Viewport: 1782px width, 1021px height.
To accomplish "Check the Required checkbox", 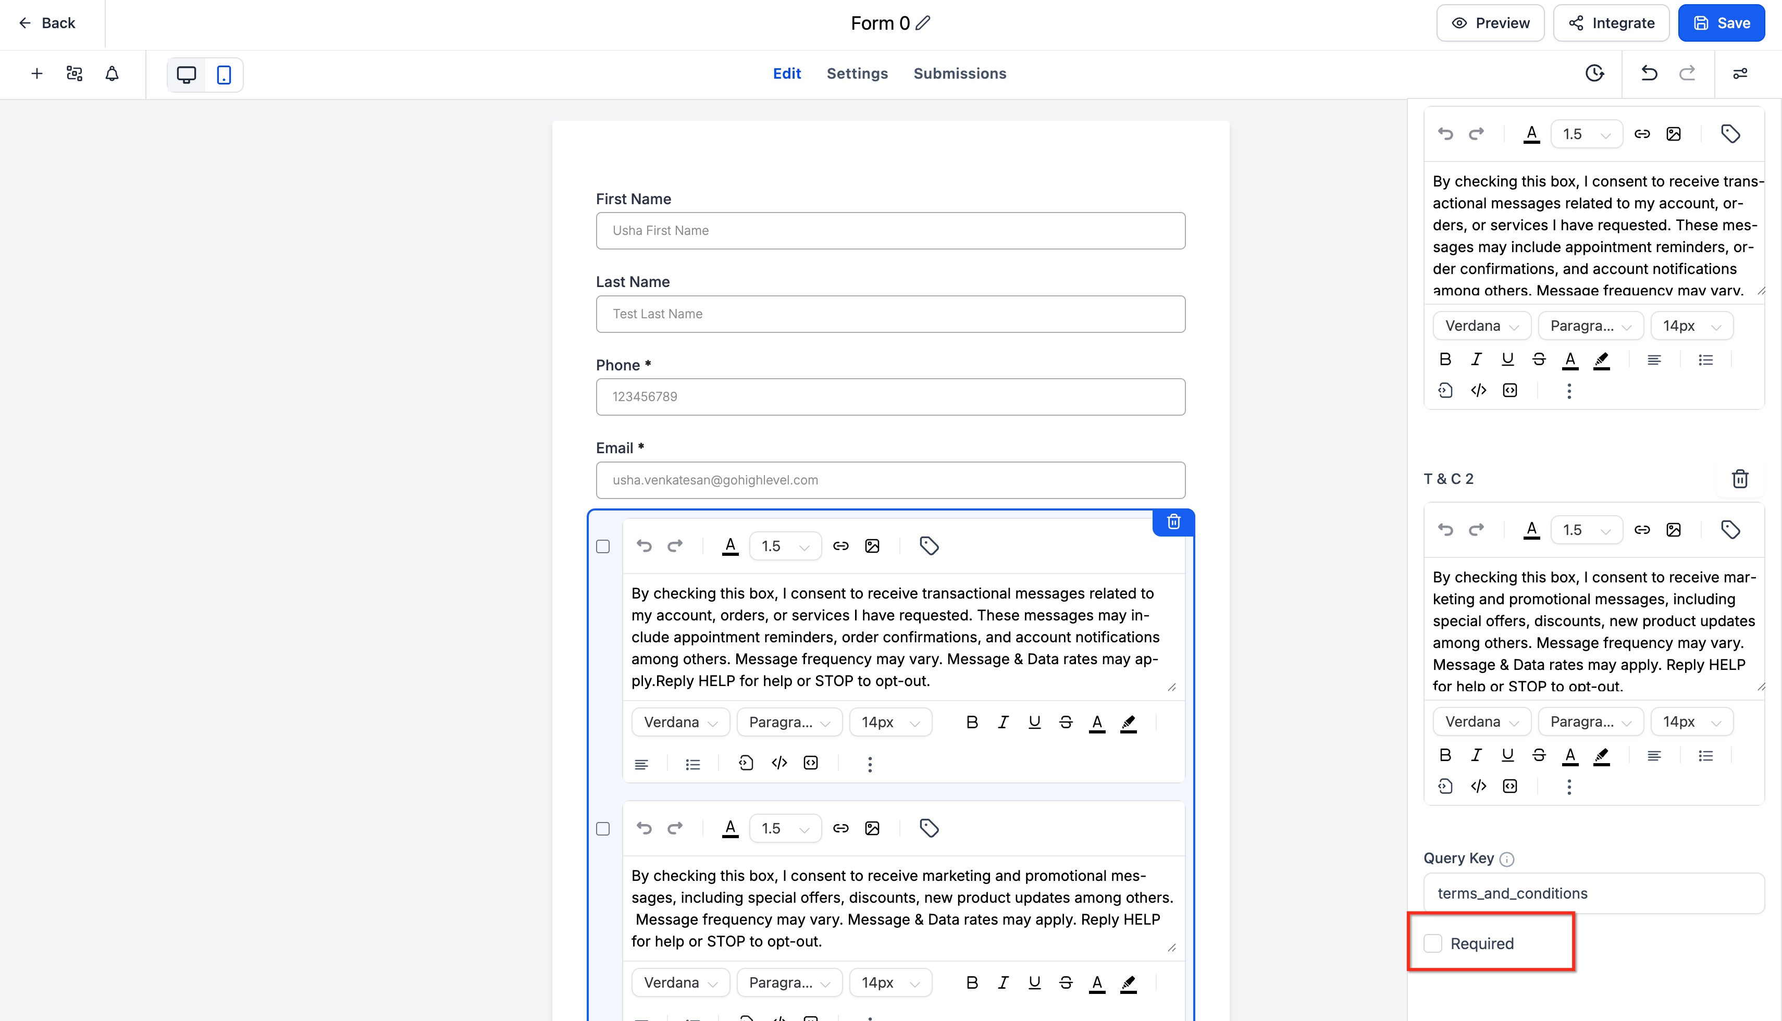I will pos(1433,943).
